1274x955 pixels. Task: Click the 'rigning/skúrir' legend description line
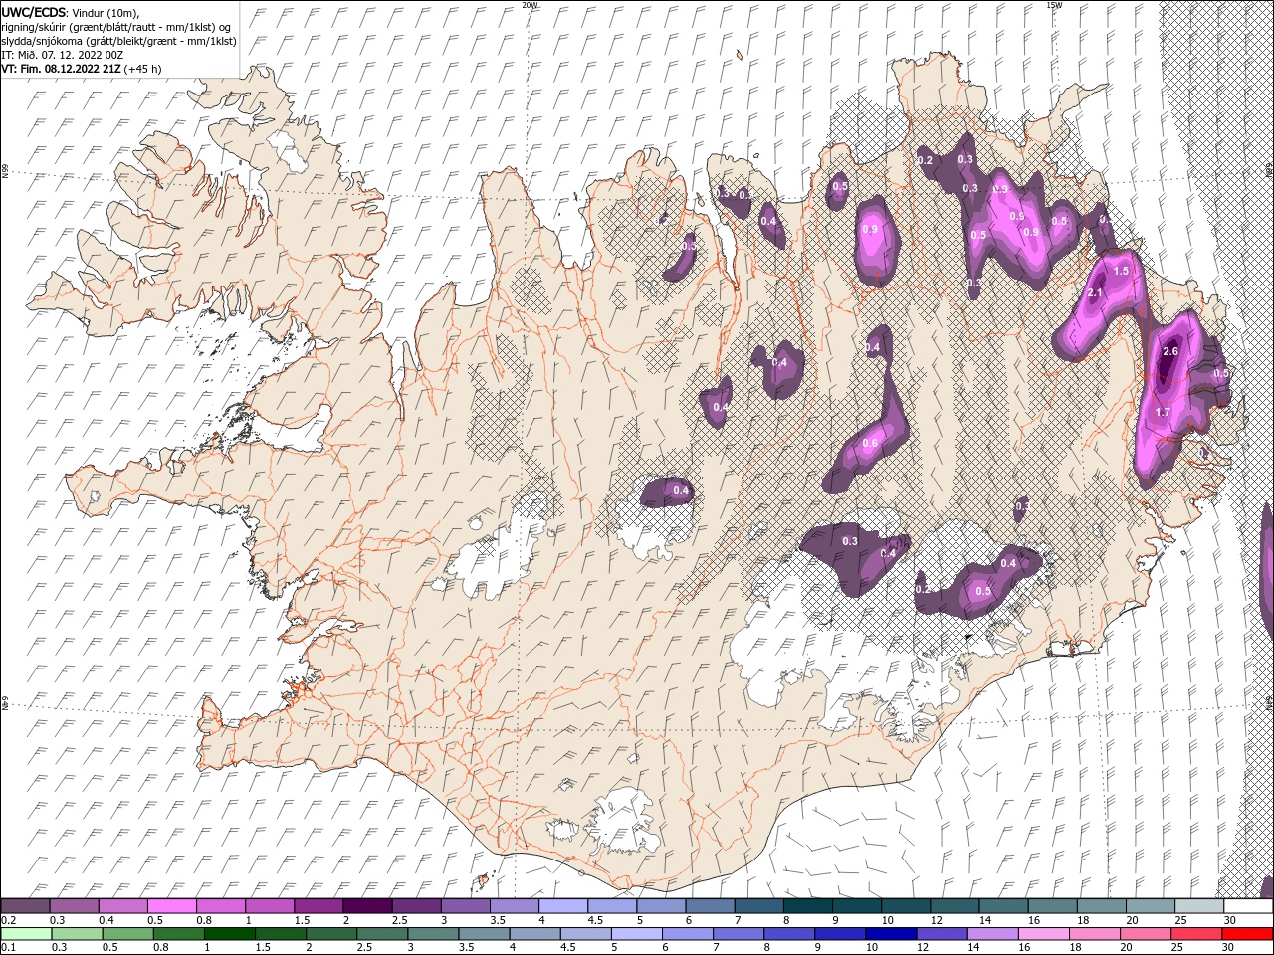(x=116, y=27)
